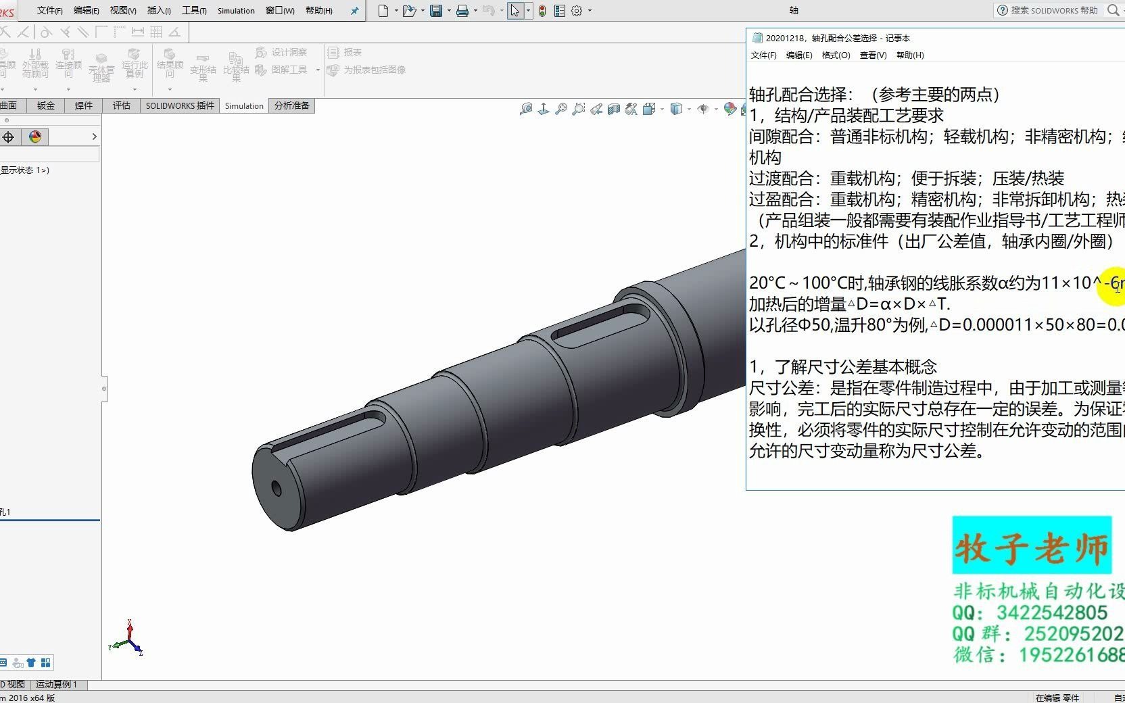Click the Save floppy disk icon
The image size is (1125, 703).
[436, 11]
